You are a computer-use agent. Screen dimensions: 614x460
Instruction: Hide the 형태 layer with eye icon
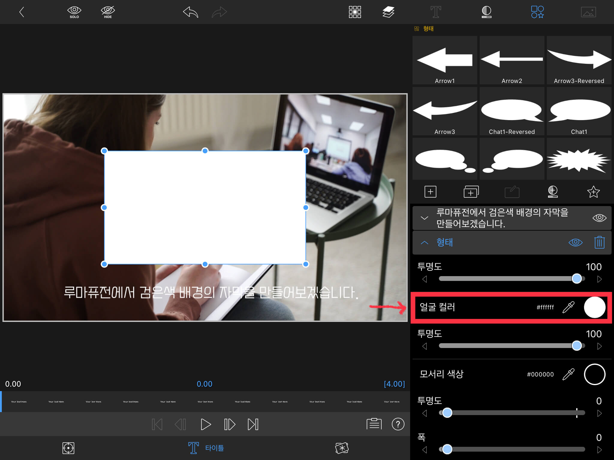575,242
